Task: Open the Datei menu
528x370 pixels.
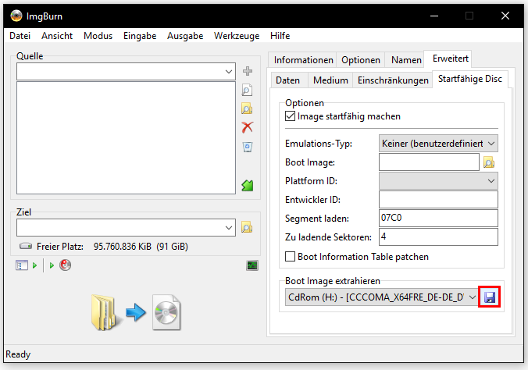Action: 20,36
